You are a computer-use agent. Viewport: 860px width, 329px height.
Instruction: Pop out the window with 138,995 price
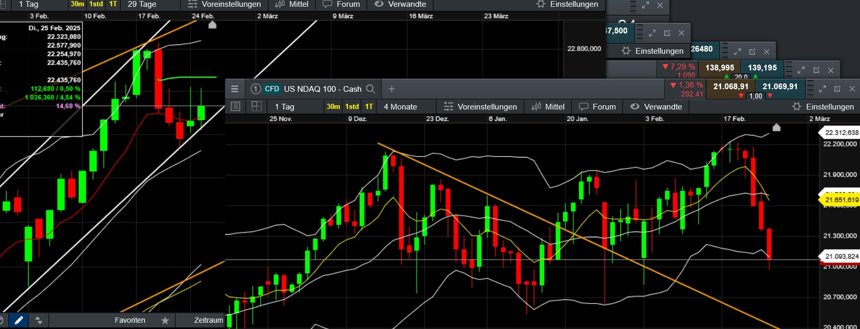pyautogui.click(x=816, y=70)
